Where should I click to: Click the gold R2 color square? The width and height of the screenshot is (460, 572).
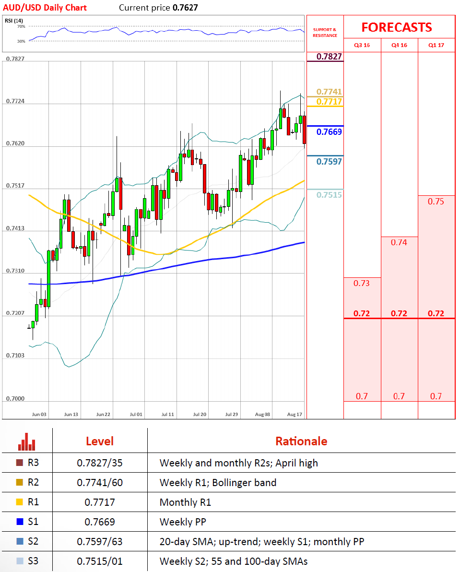[x=19, y=483]
